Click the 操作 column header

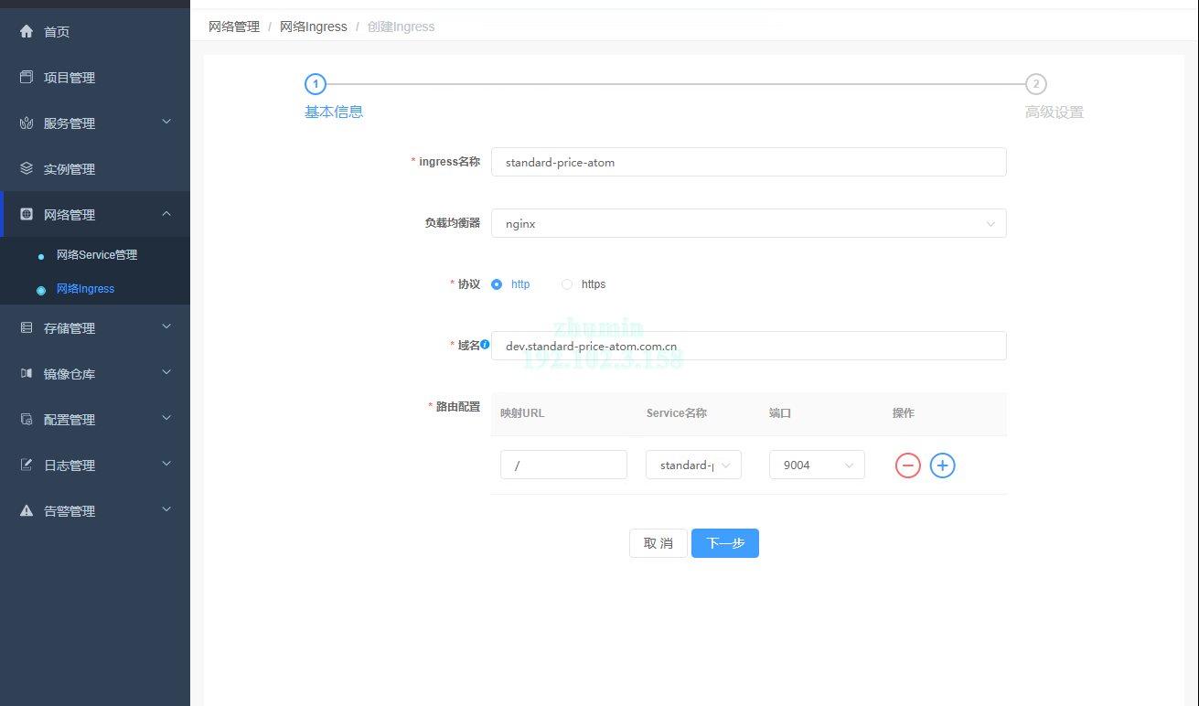(x=904, y=413)
